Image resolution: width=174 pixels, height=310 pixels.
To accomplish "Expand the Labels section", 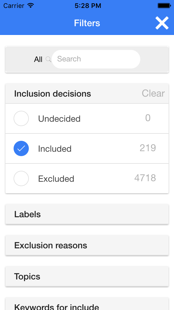I will click(x=87, y=214).
